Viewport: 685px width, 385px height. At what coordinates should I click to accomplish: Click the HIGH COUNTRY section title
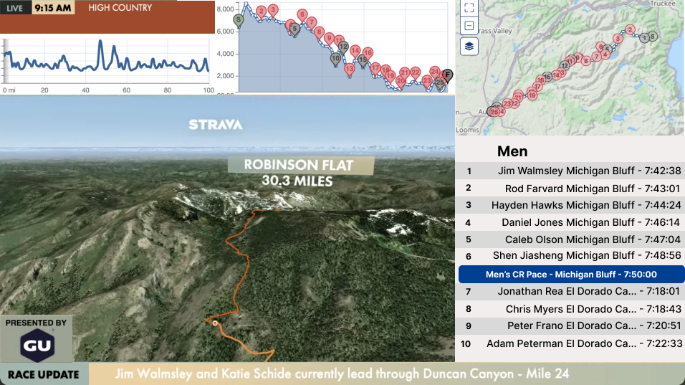point(120,8)
